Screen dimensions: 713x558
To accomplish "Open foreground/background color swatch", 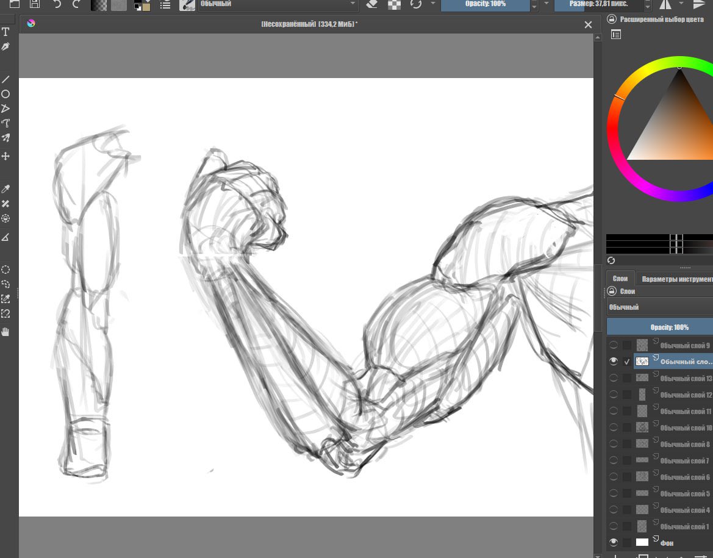I will point(142,5).
